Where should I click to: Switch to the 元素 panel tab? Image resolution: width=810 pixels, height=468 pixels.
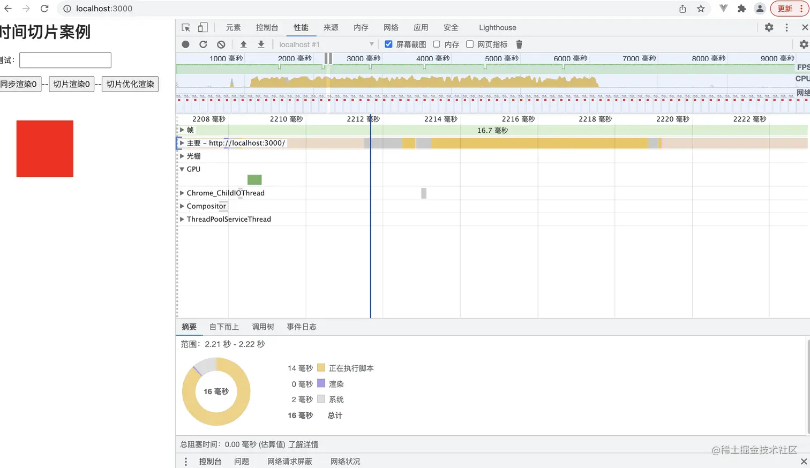click(x=233, y=27)
